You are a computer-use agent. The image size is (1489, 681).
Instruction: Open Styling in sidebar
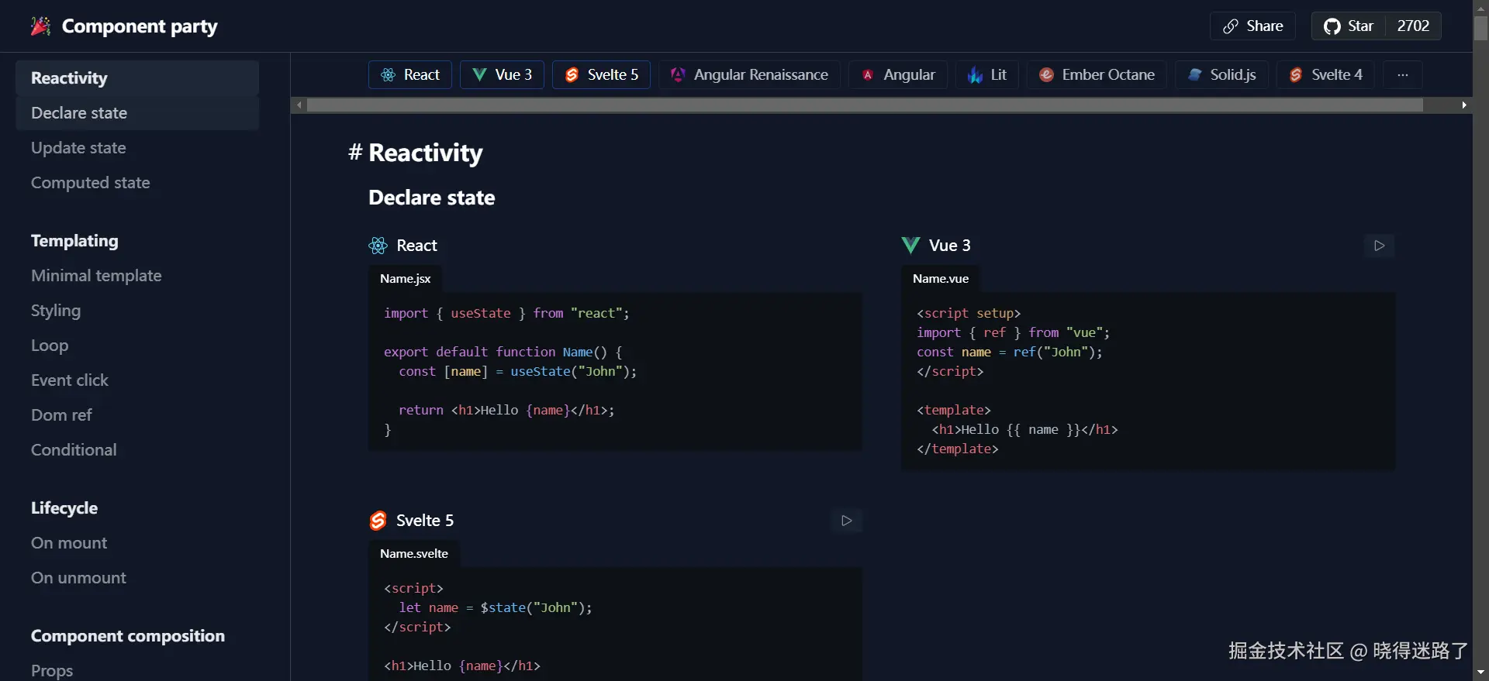[56, 311]
